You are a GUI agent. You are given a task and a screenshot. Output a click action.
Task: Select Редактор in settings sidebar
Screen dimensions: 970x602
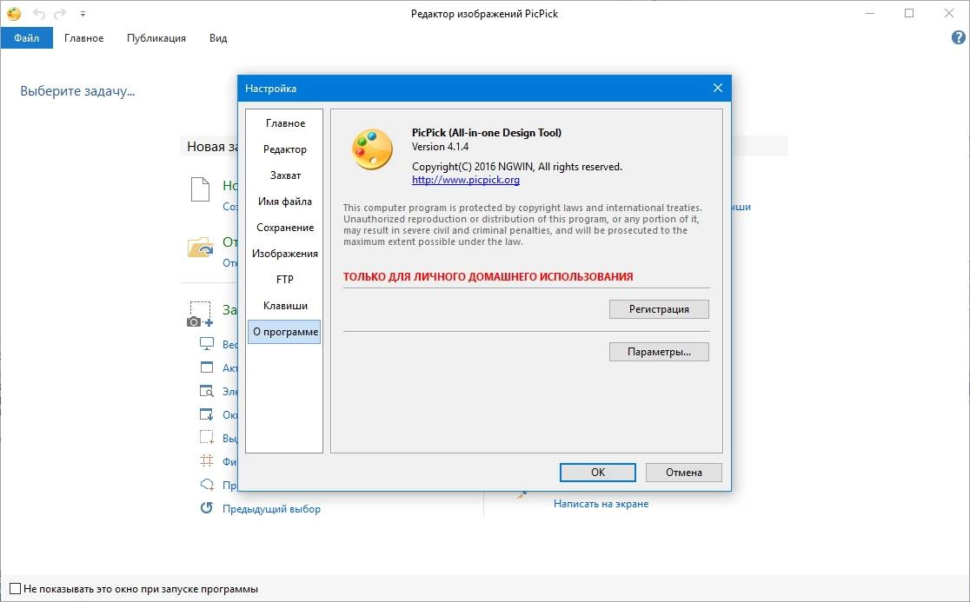click(x=284, y=149)
